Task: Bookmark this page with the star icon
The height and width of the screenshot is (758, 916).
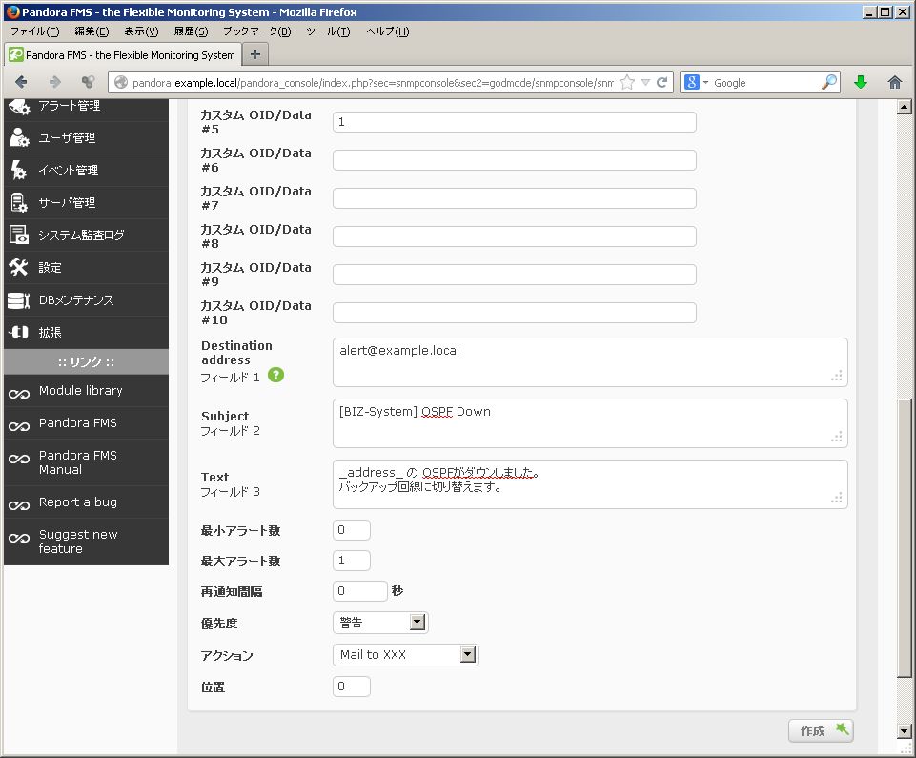Action: click(627, 82)
